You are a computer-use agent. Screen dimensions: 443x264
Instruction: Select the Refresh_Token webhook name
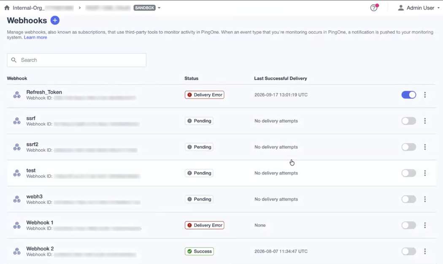tap(44, 92)
